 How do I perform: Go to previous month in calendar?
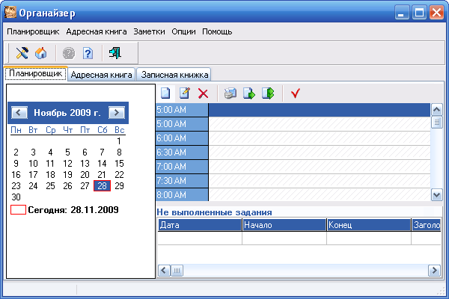tap(20, 113)
